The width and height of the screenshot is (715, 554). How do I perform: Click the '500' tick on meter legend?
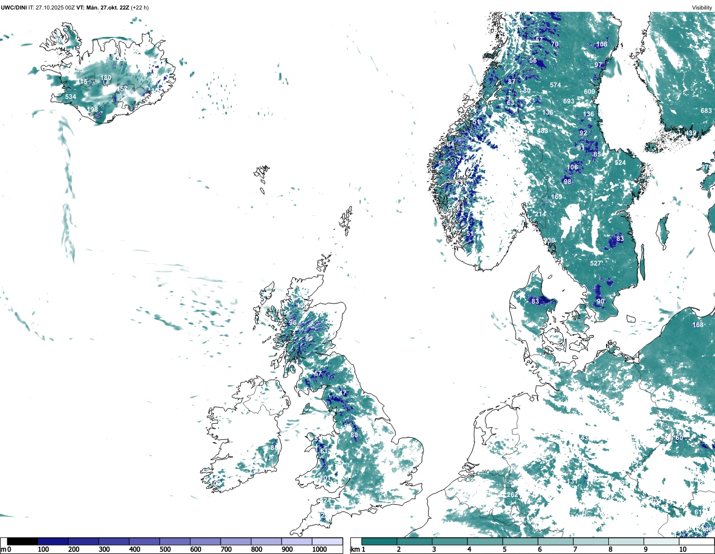165,550
